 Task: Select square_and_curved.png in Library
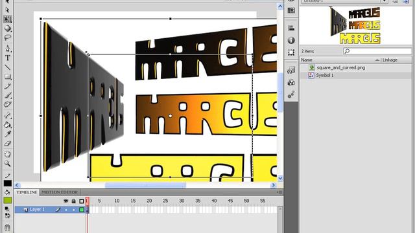tap(341, 67)
